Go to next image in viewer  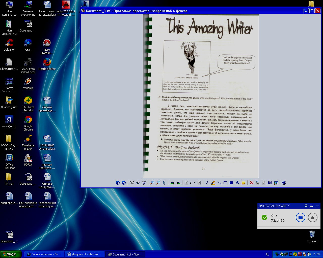(x=124, y=183)
